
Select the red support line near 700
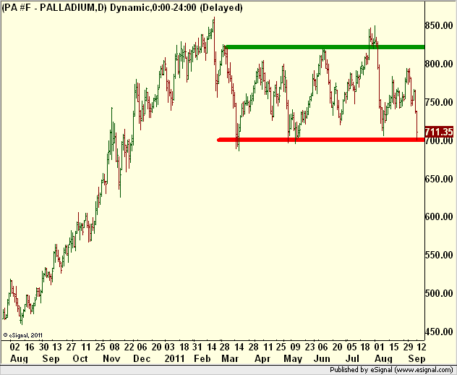coord(321,140)
